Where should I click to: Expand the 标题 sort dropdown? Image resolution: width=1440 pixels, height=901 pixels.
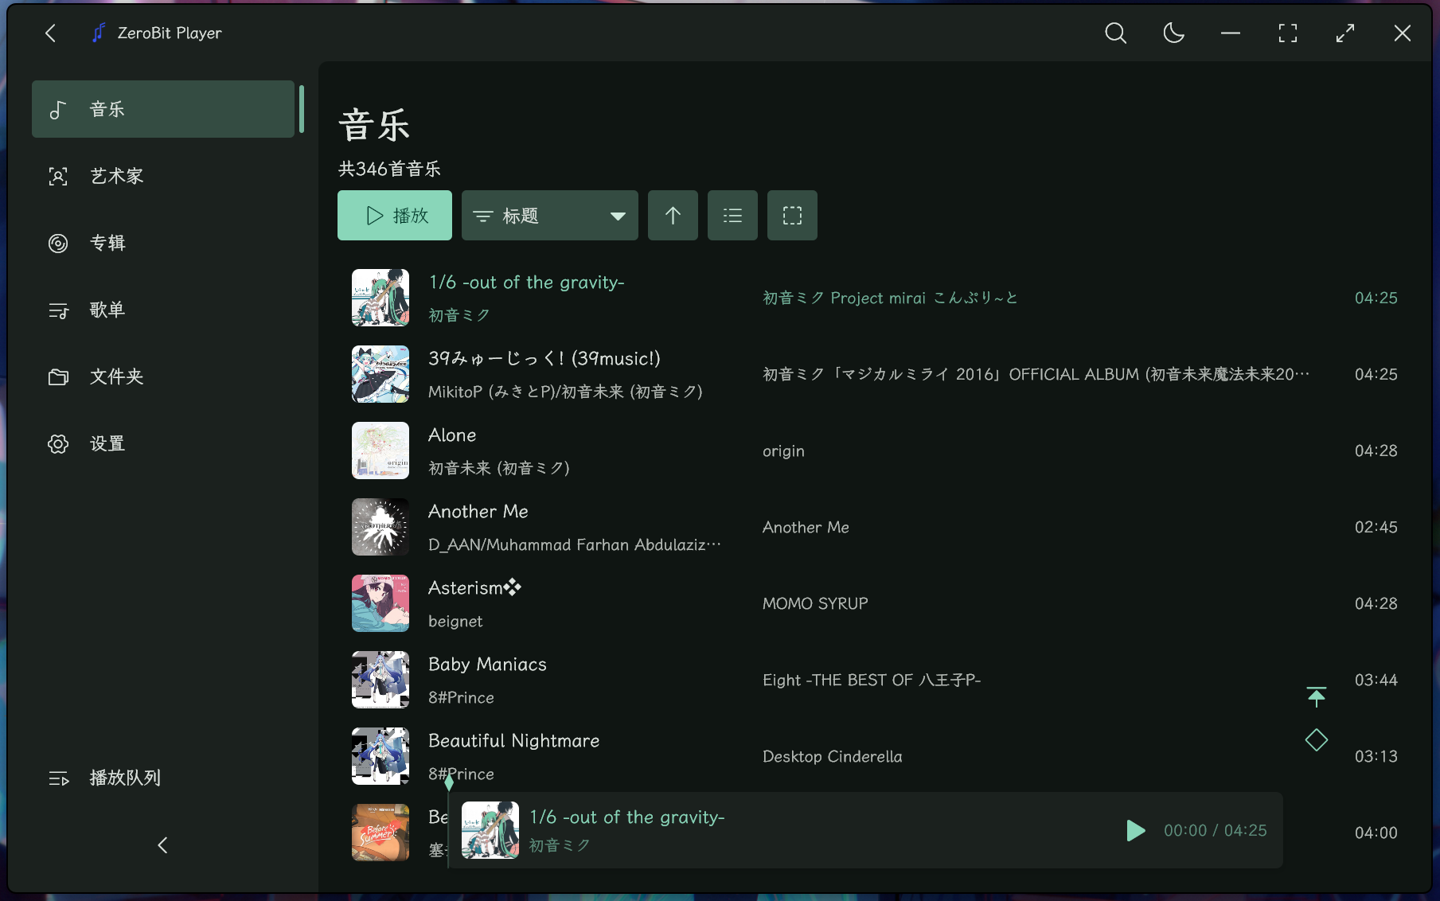550,215
